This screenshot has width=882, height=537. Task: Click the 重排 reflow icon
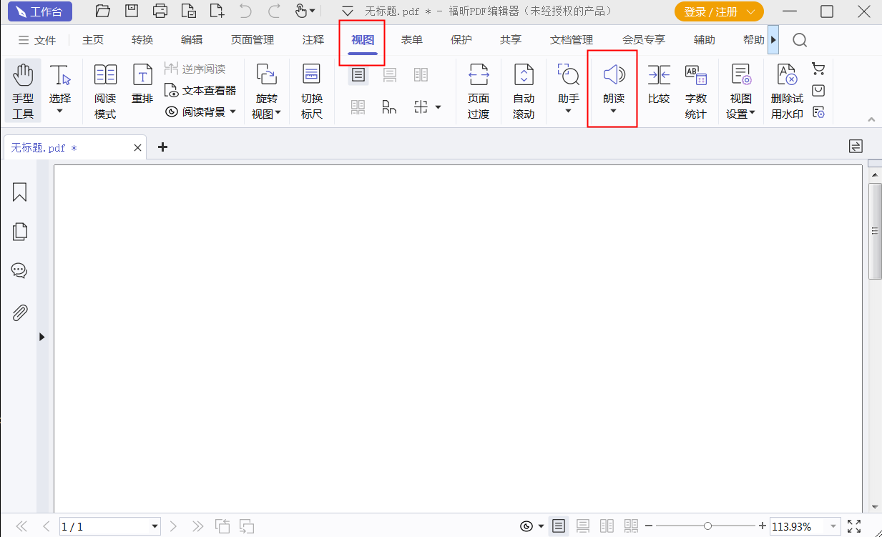pos(143,84)
